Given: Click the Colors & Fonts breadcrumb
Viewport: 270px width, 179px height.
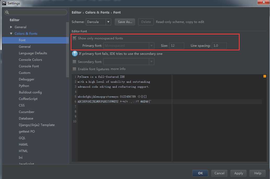Looking at the screenshot, I should point(97,12).
